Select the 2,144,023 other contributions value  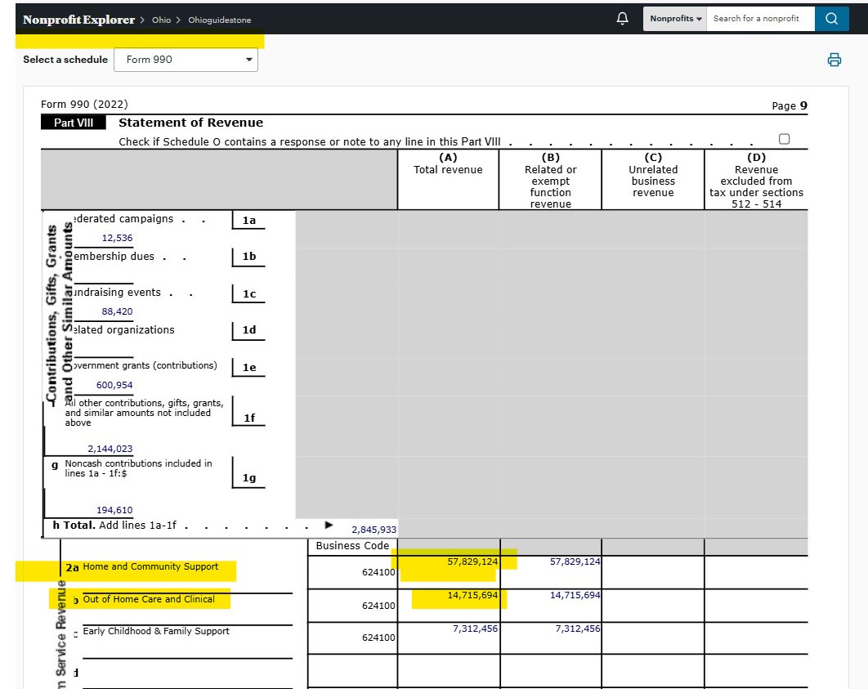[x=110, y=449]
